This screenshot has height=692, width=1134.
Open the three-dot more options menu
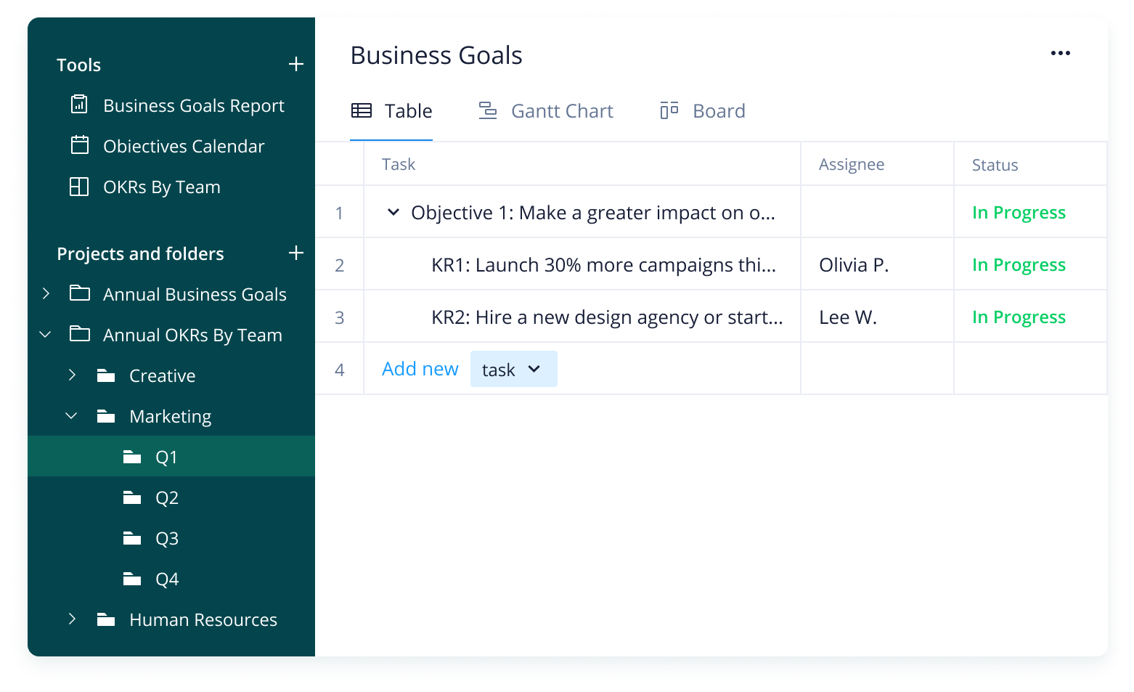(1061, 53)
